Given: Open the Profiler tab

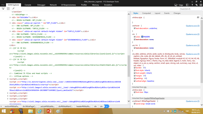Looking at the screenshot, I should click(x=84, y=5).
